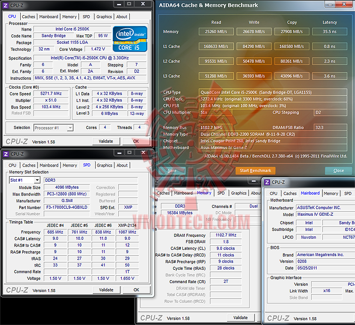355x325 pixels.
Task: Click the BIOS Date 05/25/2011 field
Action: point(325,268)
